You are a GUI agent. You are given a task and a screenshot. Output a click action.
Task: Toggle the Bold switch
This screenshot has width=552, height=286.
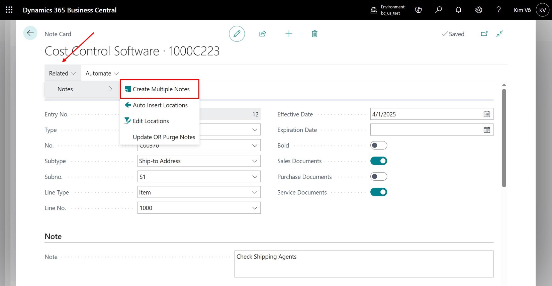tap(379, 146)
